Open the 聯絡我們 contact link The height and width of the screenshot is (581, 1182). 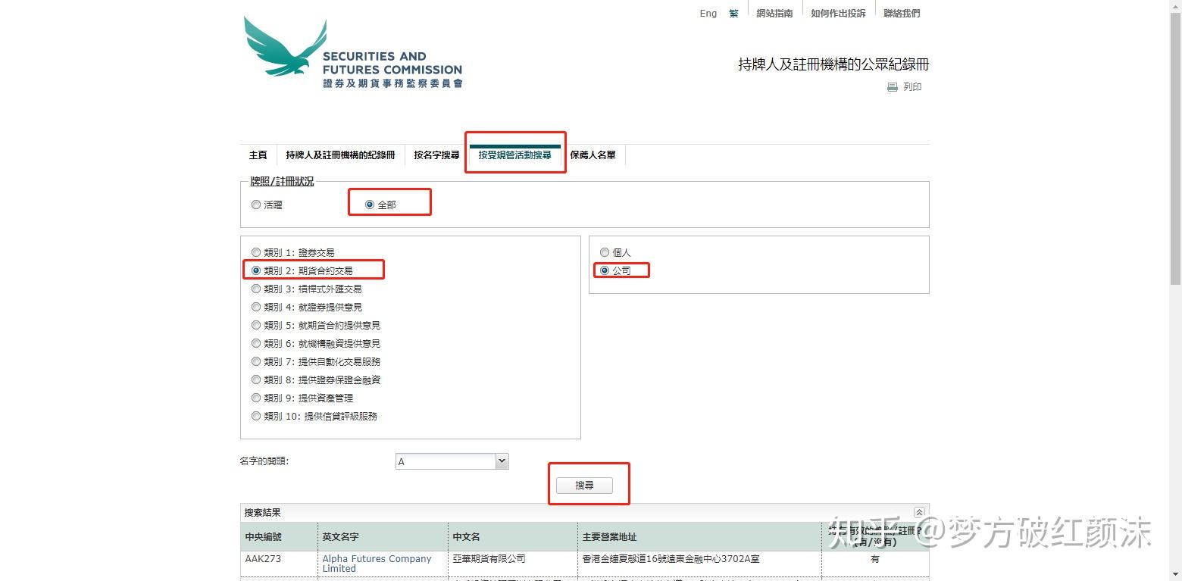click(x=902, y=14)
